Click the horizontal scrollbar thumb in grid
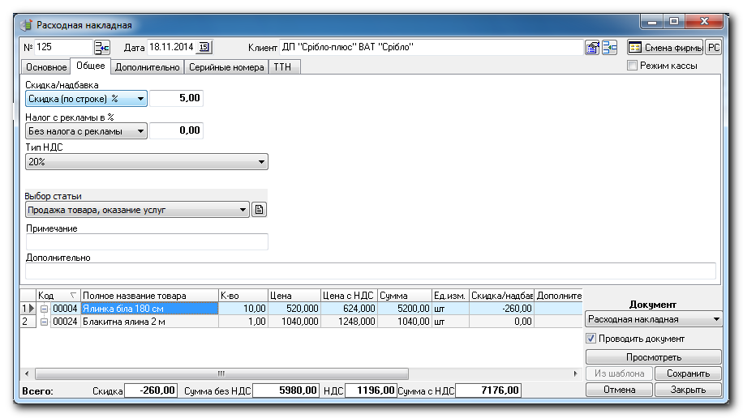Viewport: 743px width, 418px height. point(221,373)
